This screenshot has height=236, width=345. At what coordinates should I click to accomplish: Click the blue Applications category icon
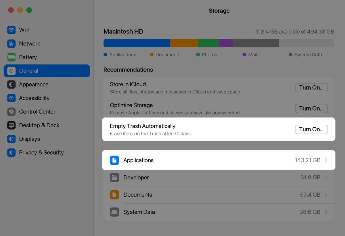[114, 160]
